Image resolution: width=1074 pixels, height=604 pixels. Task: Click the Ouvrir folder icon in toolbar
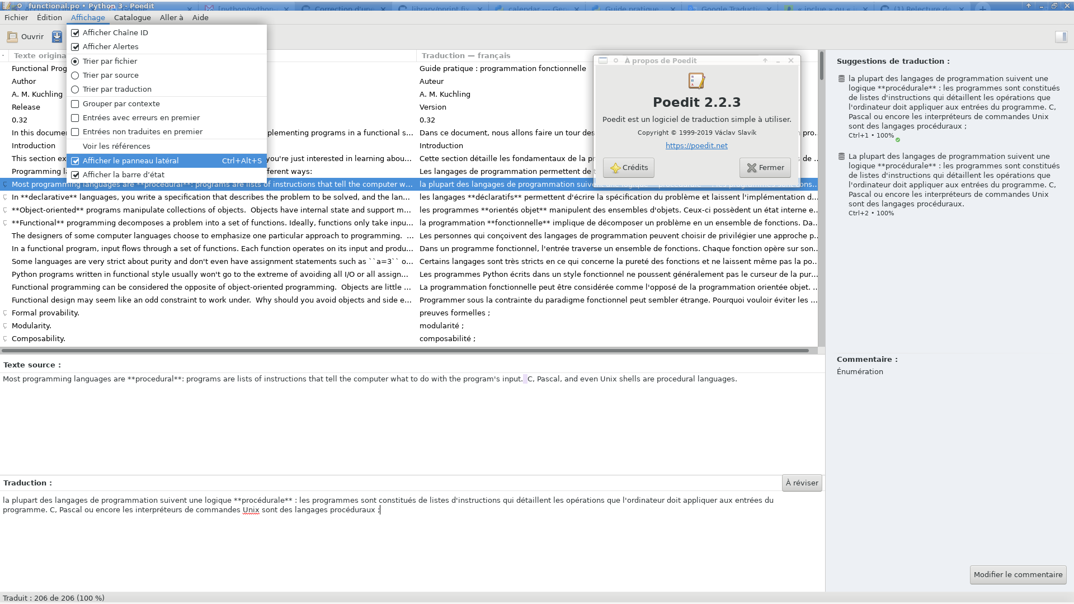click(12, 37)
